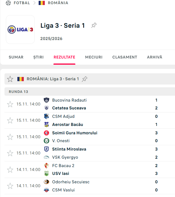Click the Bucovina Radauti team crest

(x=46, y=100)
